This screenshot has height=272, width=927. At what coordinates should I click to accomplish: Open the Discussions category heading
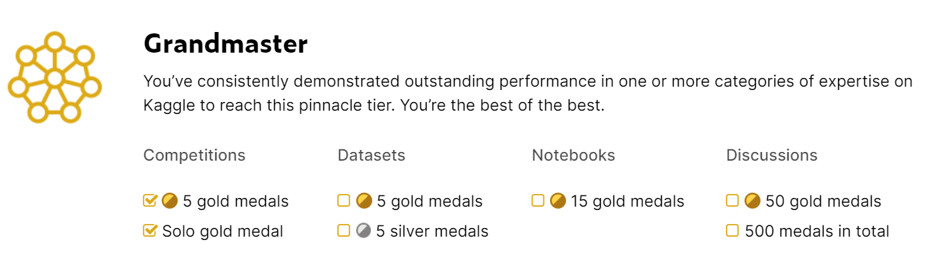click(x=772, y=155)
